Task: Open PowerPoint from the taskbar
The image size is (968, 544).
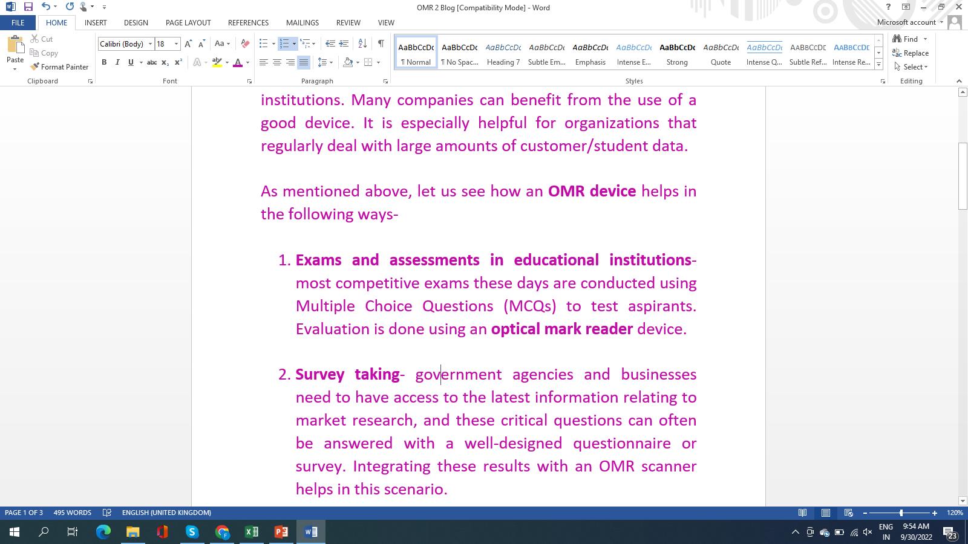Action: [281, 532]
